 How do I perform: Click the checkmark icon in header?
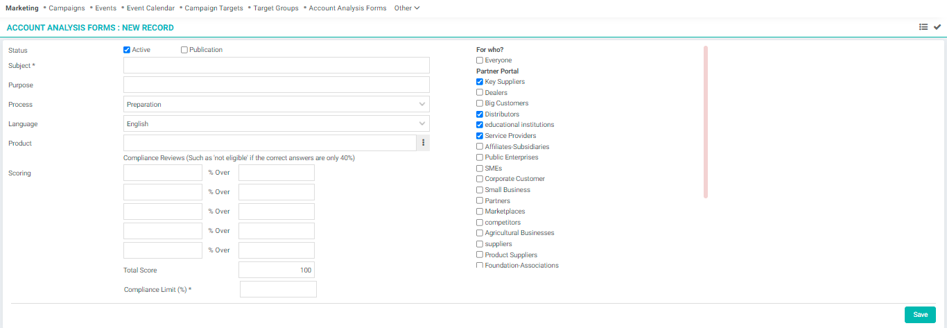[x=937, y=27]
